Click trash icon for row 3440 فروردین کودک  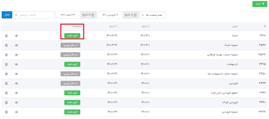pos(6,102)
